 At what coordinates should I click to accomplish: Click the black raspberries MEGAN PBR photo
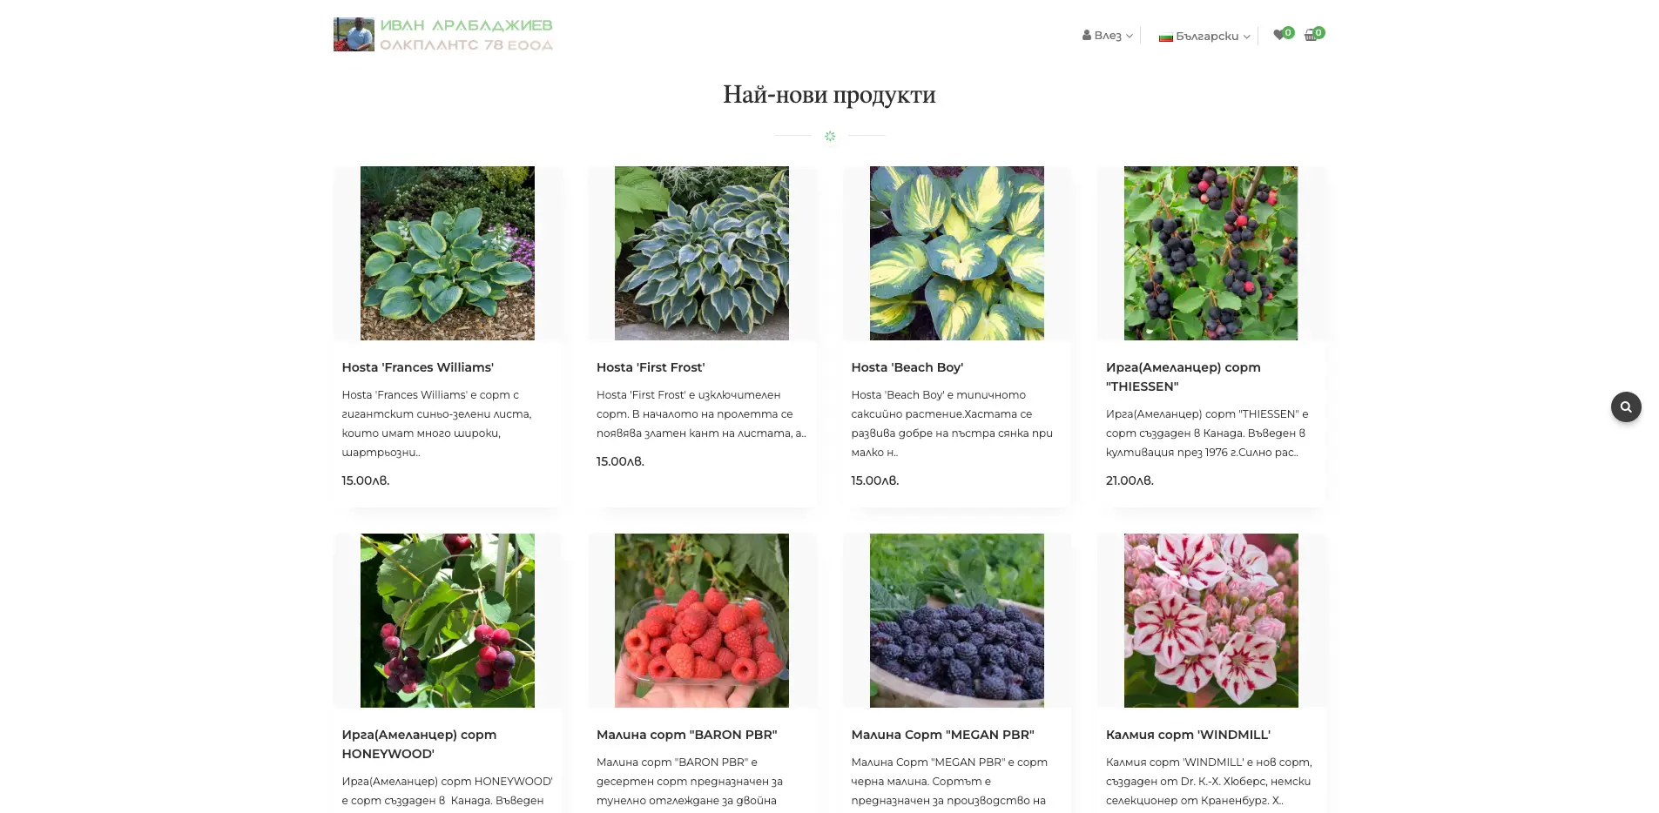[x=956, y=621]
